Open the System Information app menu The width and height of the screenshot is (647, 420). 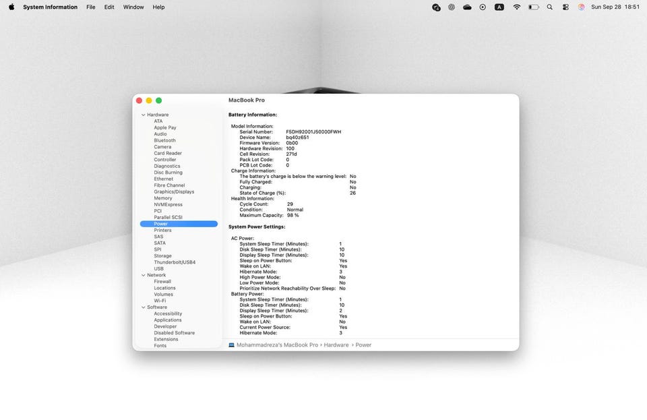click(x=50, y=7)
